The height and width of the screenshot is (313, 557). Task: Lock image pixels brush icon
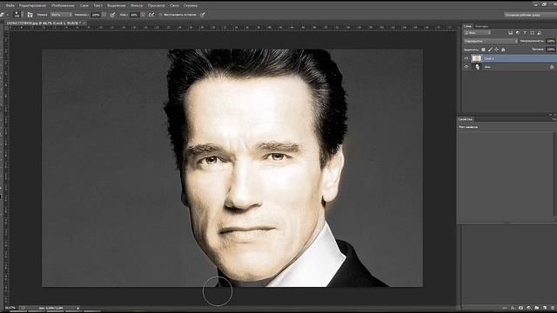490,50
